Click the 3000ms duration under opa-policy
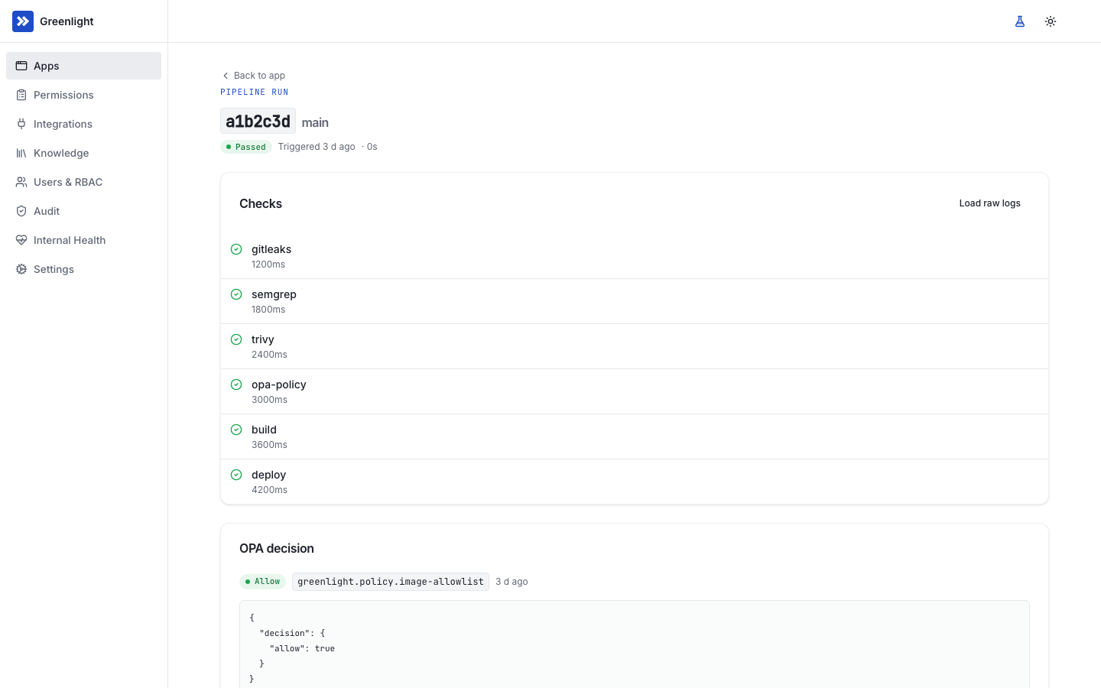Screen dimensions: 1101x688 point(269,400)
